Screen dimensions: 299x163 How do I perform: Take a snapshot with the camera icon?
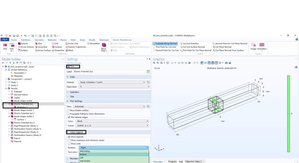[x=226, y=63]
